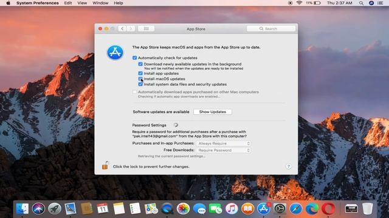
Task: Open iBooks in the dock
Action: tap(247, 208)
